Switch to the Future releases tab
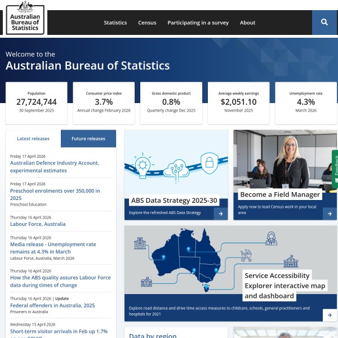Image resolution: width=338 pixels, height=338 pixels. pos(88,139)
